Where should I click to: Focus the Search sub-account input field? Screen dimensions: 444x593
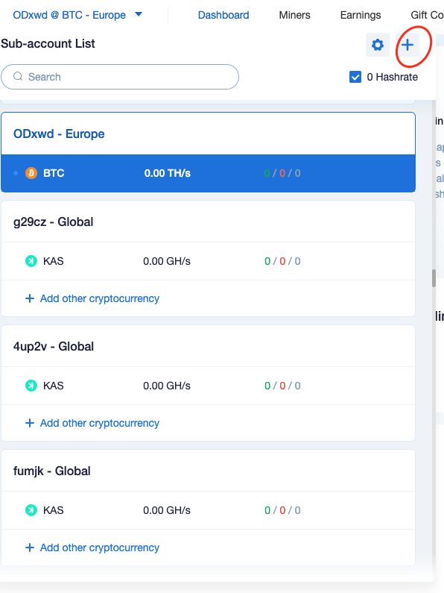pyautogui.click(x=120, y=77)
